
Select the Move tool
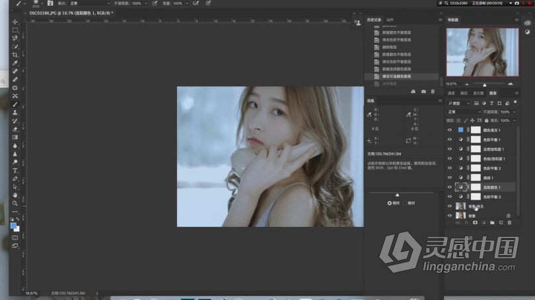click(x=15, y=22)
